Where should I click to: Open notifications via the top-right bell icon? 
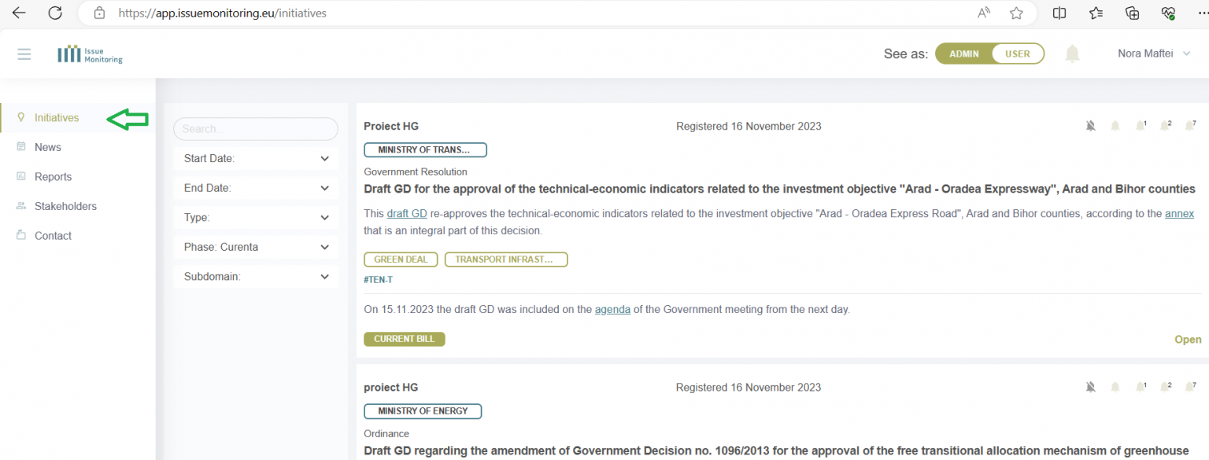point(1072,53)
